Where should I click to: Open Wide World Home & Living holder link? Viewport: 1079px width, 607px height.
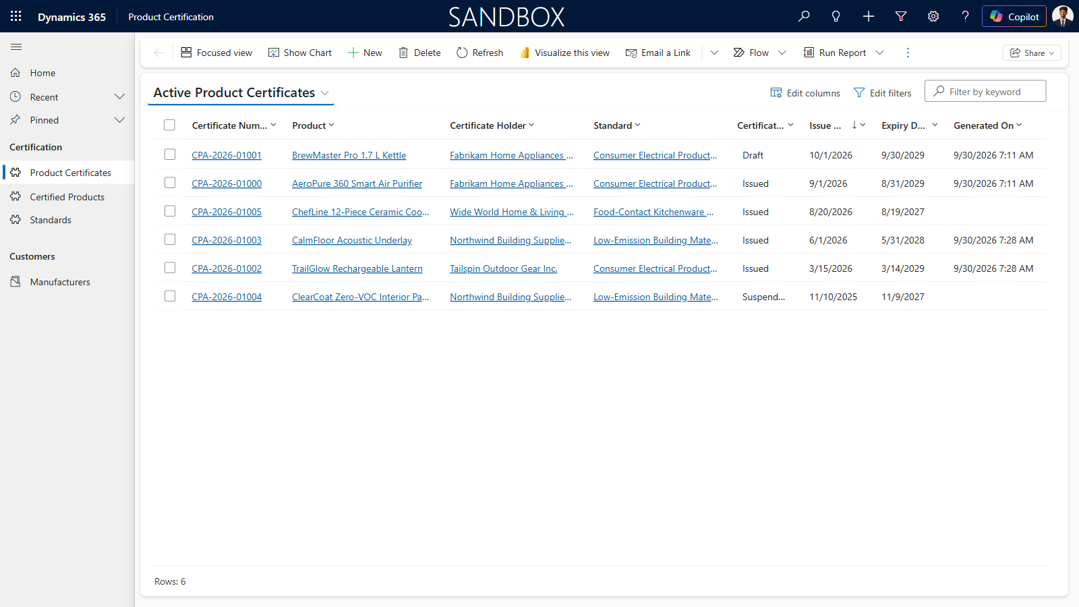[512, 212]
